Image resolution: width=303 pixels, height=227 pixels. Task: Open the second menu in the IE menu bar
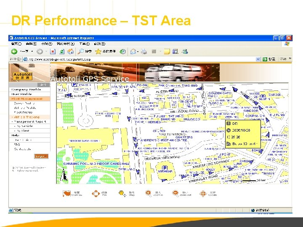[31, 44]
